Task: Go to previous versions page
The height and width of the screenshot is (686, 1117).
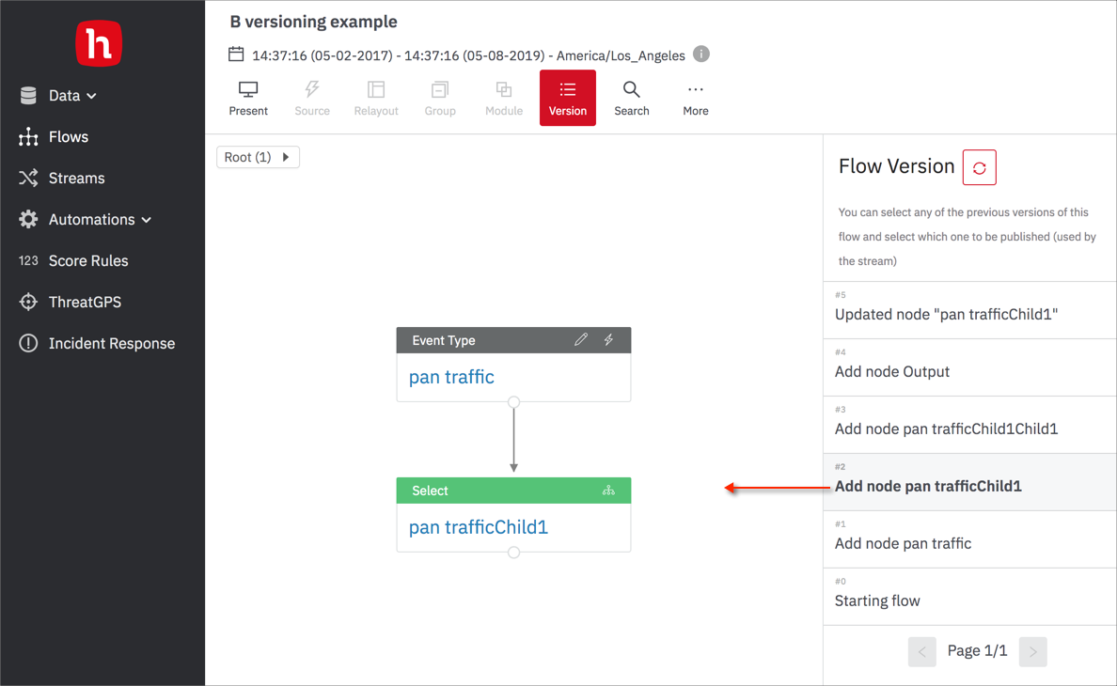Action: click(x=921, y=652)
